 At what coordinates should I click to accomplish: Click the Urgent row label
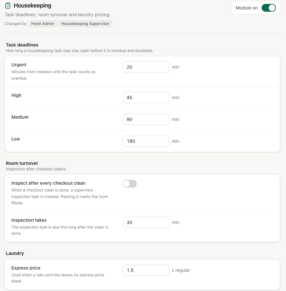19,65
